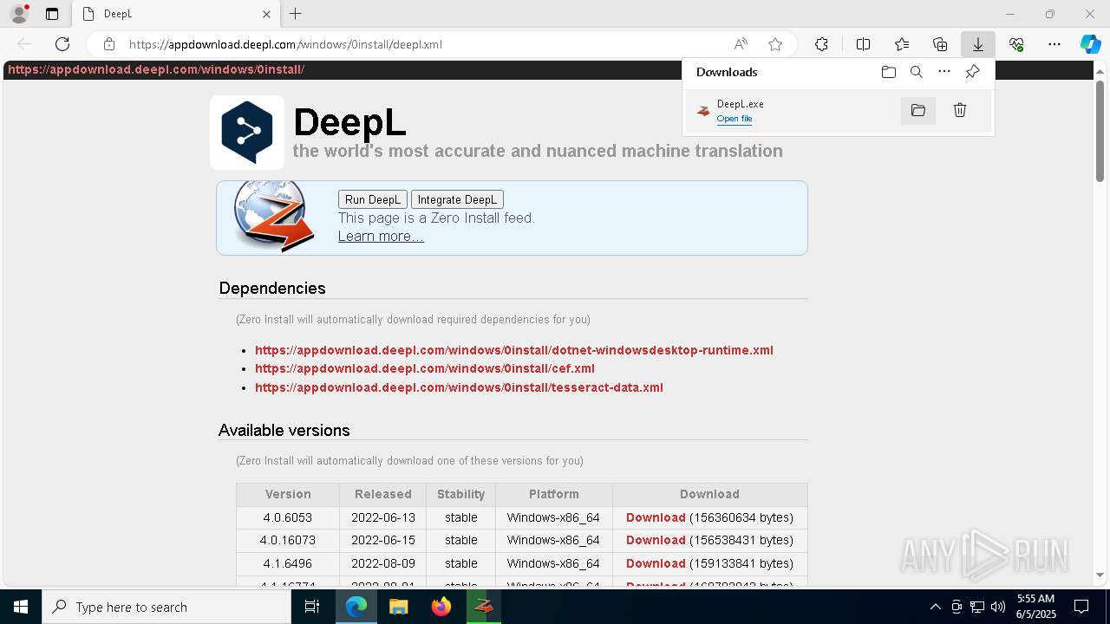Image resolution: width=1110 pixels, height=624 pixels.
Task: Open browser Extensions puzzle icon
Action: (821, 44)
